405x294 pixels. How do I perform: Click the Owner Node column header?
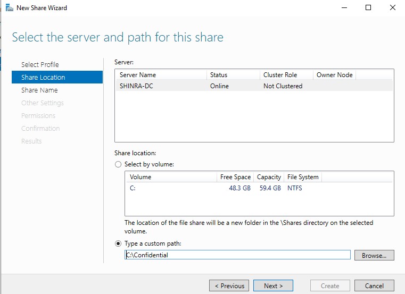pyautogui.click(x=334, y=75)
